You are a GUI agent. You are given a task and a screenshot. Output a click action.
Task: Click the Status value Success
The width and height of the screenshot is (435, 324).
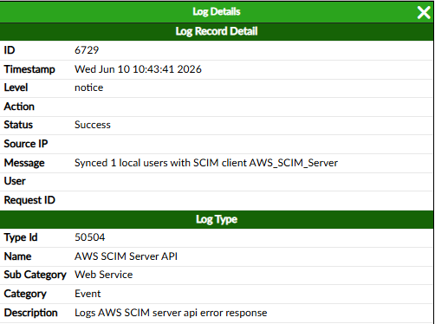(x=93, y=125)
